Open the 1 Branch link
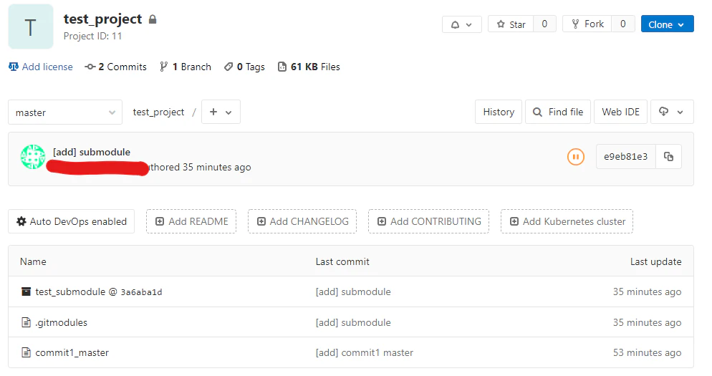 coord(192,67)
